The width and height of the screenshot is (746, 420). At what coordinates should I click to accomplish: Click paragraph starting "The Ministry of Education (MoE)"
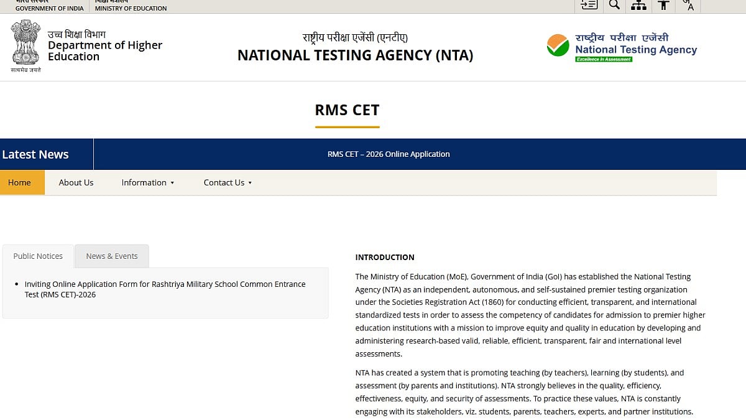tap(530, 315)
